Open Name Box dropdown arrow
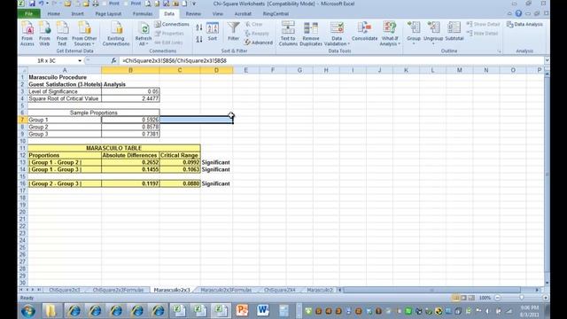Screen dimensions: 567x319 point(80,61)
